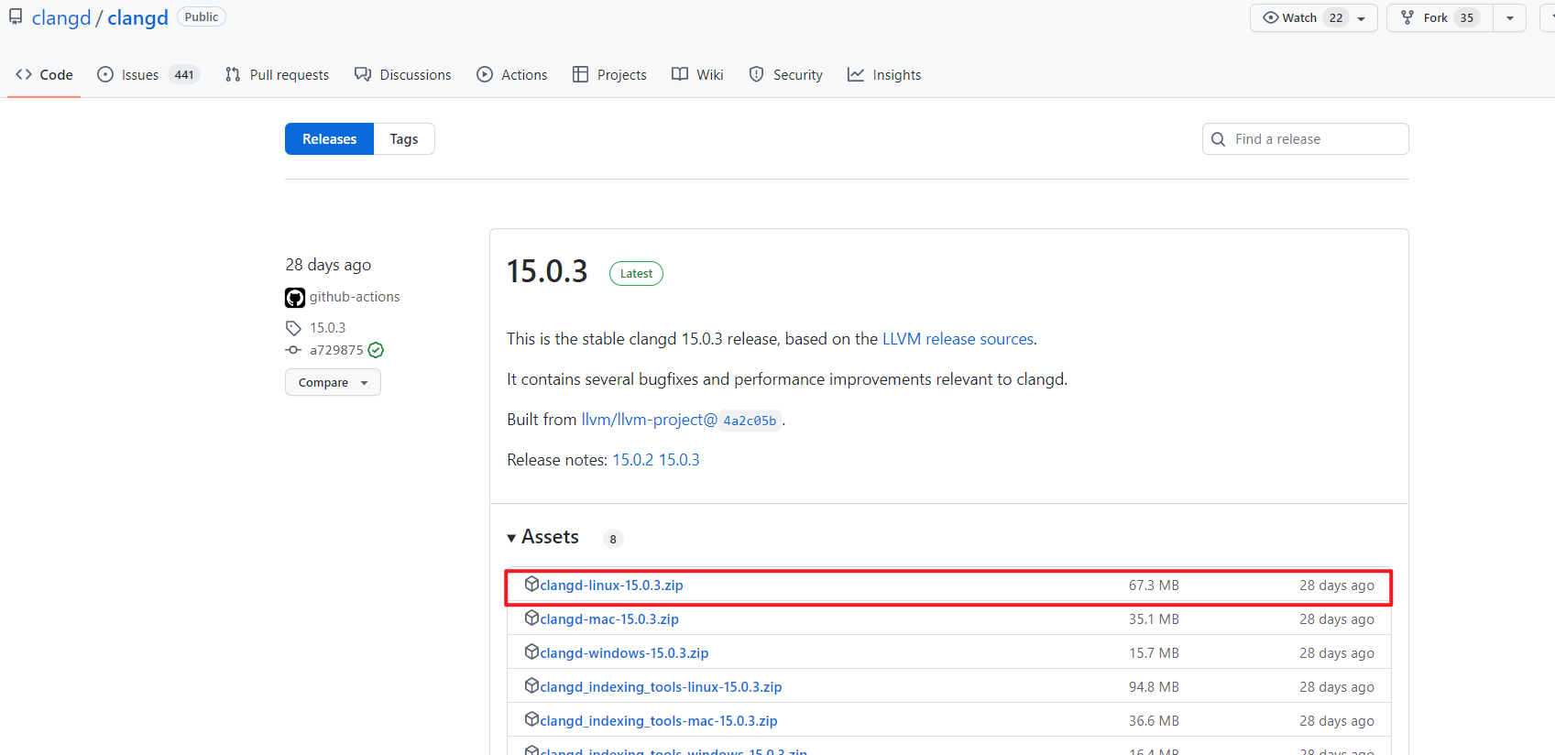Open the clangd repository name link
The width and height of the screenshot is (1555, 755).
[x=137, y=18]
